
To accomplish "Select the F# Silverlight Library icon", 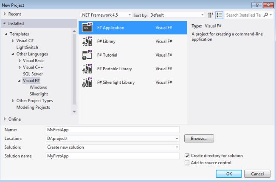I will pyautogui.click(x=87, y=82).
